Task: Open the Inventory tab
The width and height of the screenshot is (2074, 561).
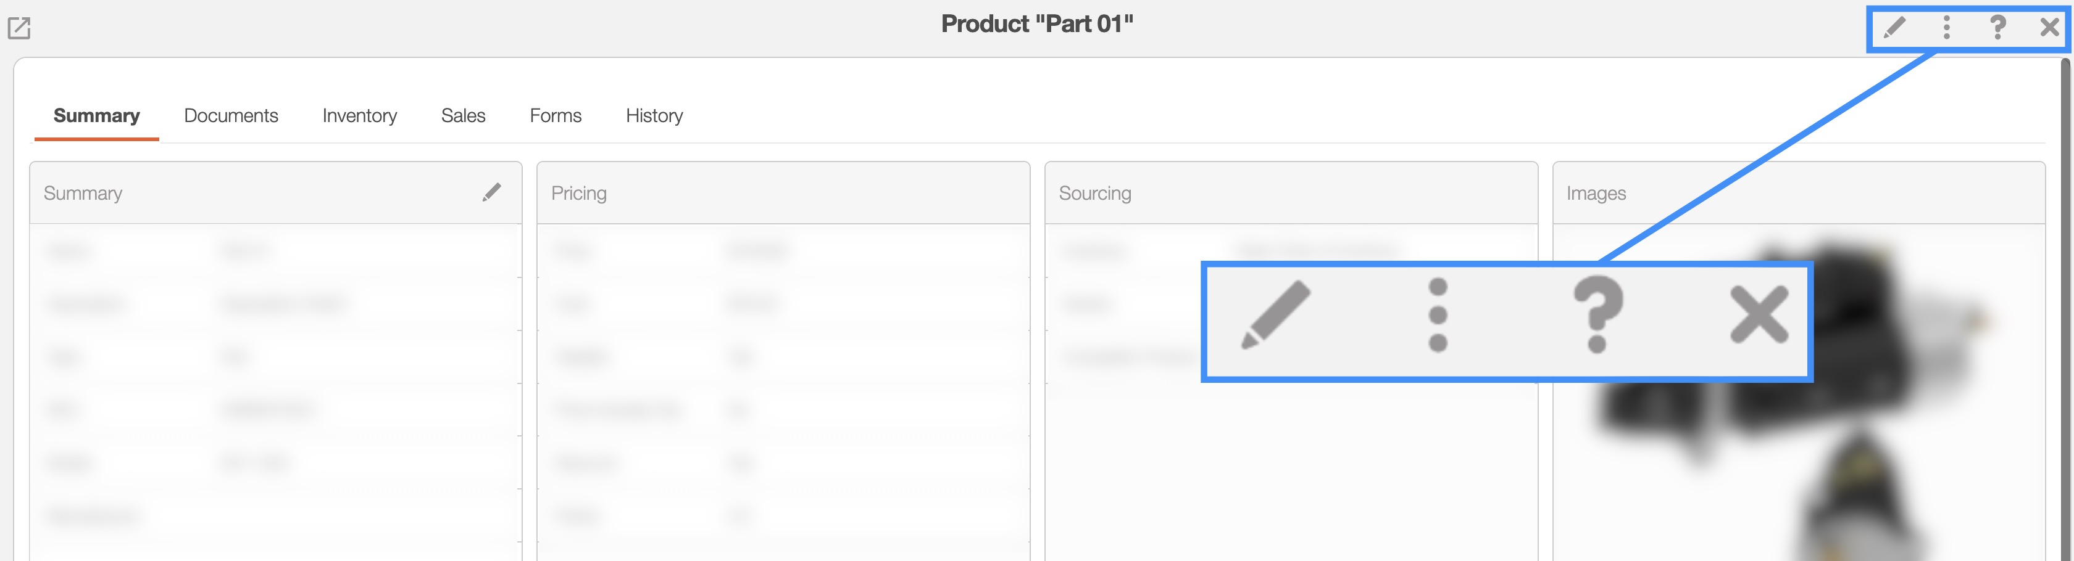Action: pos(359,116)
